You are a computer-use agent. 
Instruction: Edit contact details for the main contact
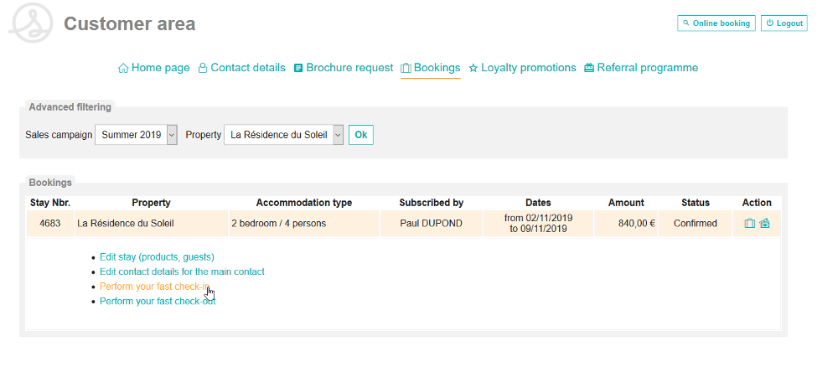tap(182, 271)
